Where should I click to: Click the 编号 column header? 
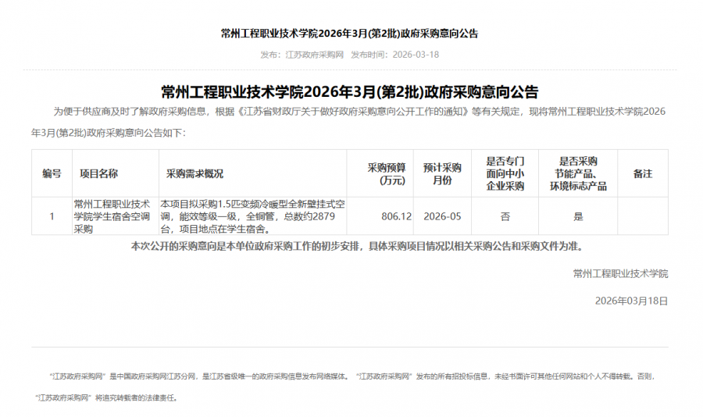52,173
